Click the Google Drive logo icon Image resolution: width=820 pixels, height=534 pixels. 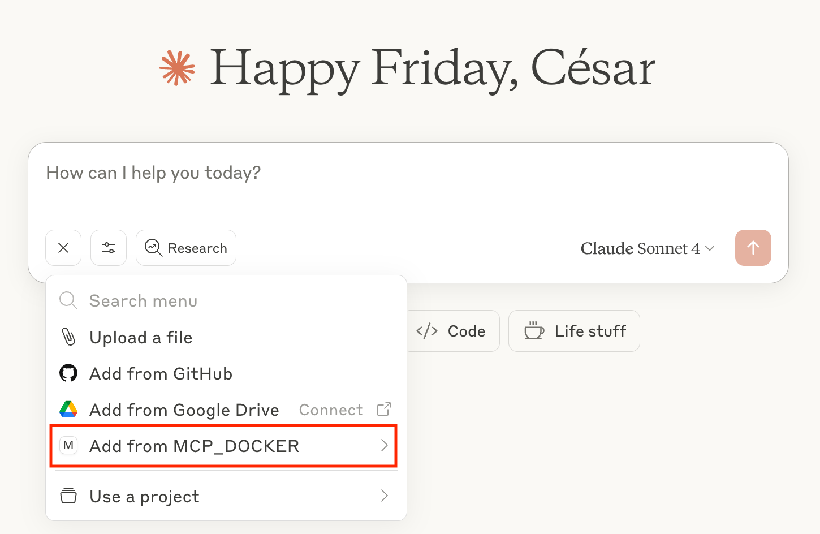[68, 410]
